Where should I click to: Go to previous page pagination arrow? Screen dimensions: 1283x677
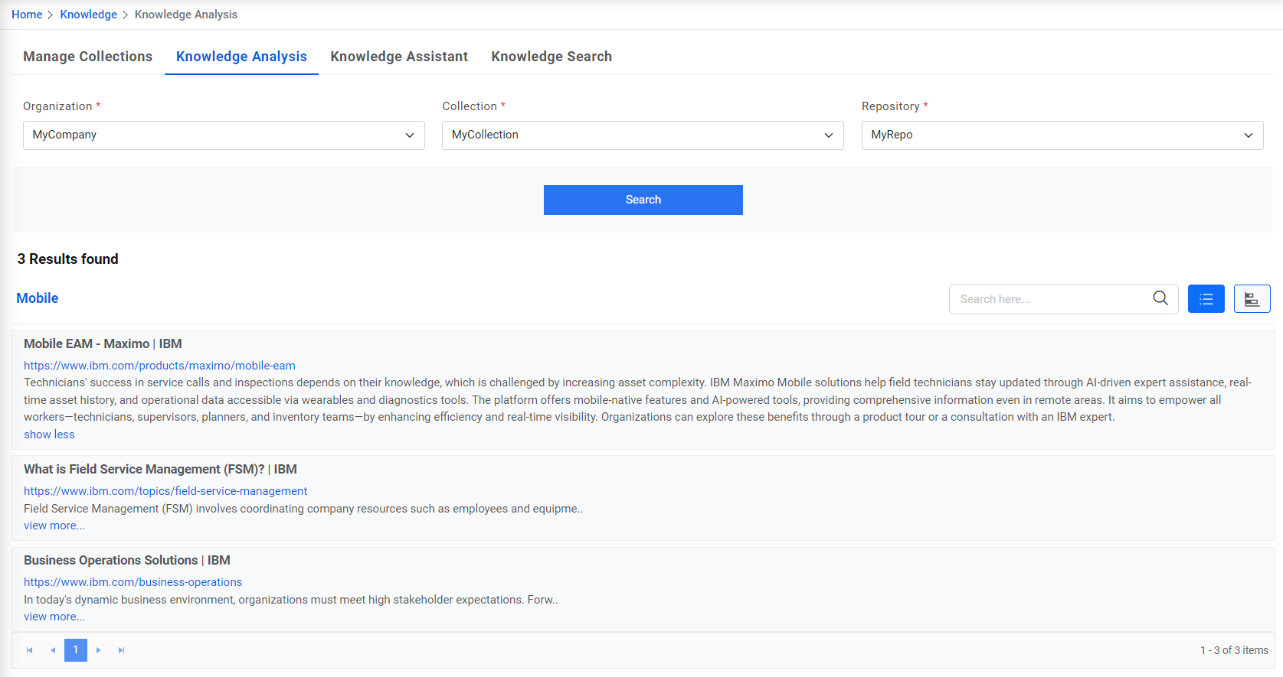click(53, 650)
